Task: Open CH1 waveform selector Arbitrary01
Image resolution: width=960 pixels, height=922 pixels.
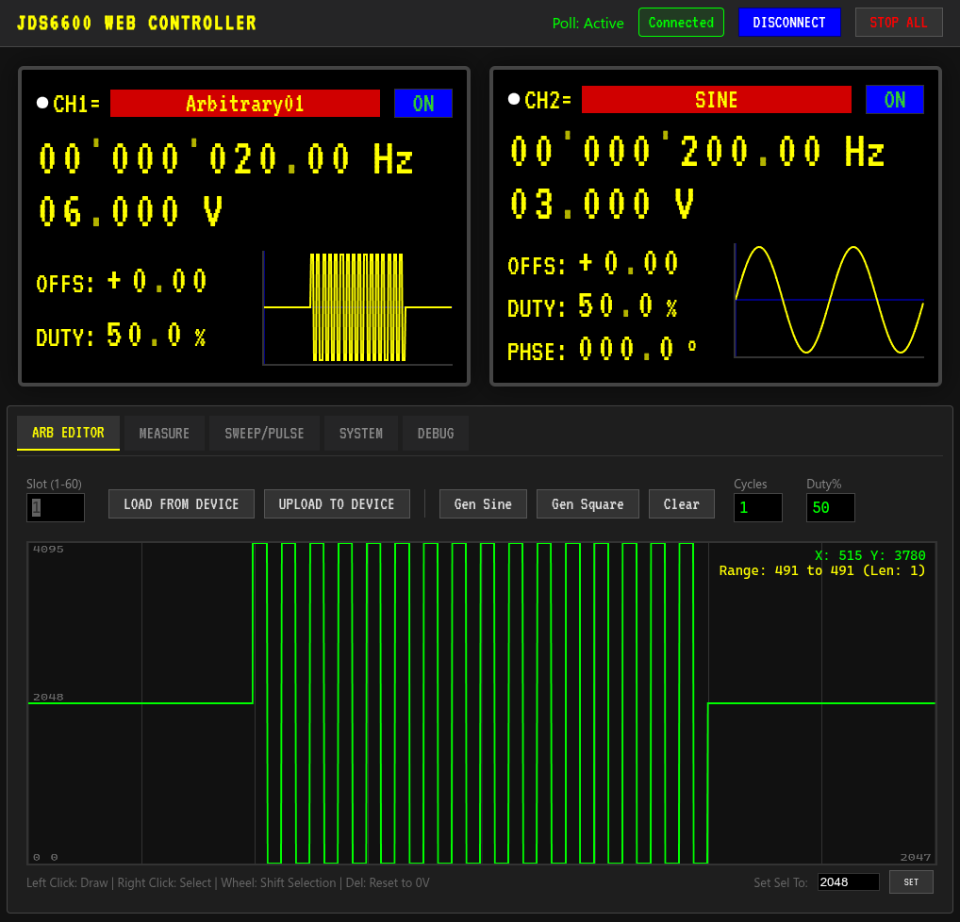Action: [x=245, y=104]
